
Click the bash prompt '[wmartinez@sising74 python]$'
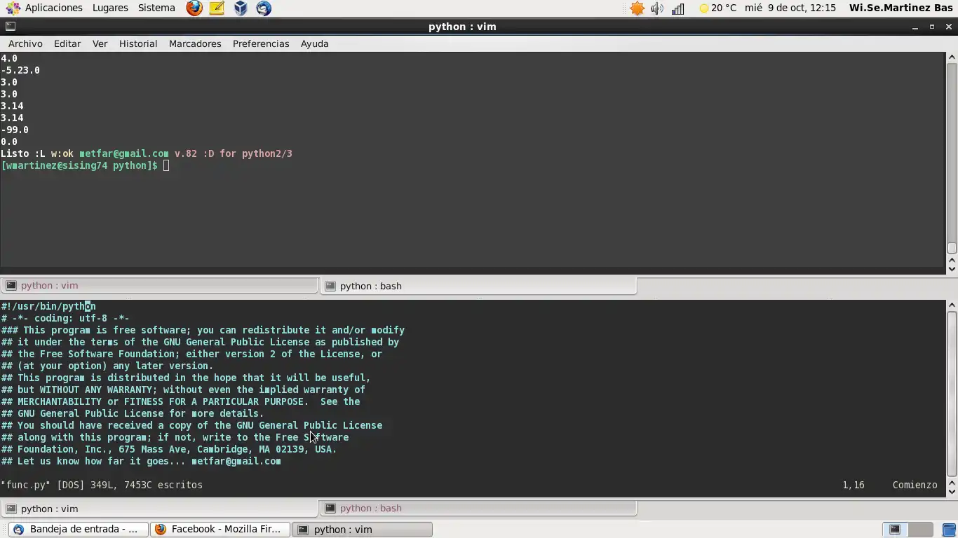point(79,165)
